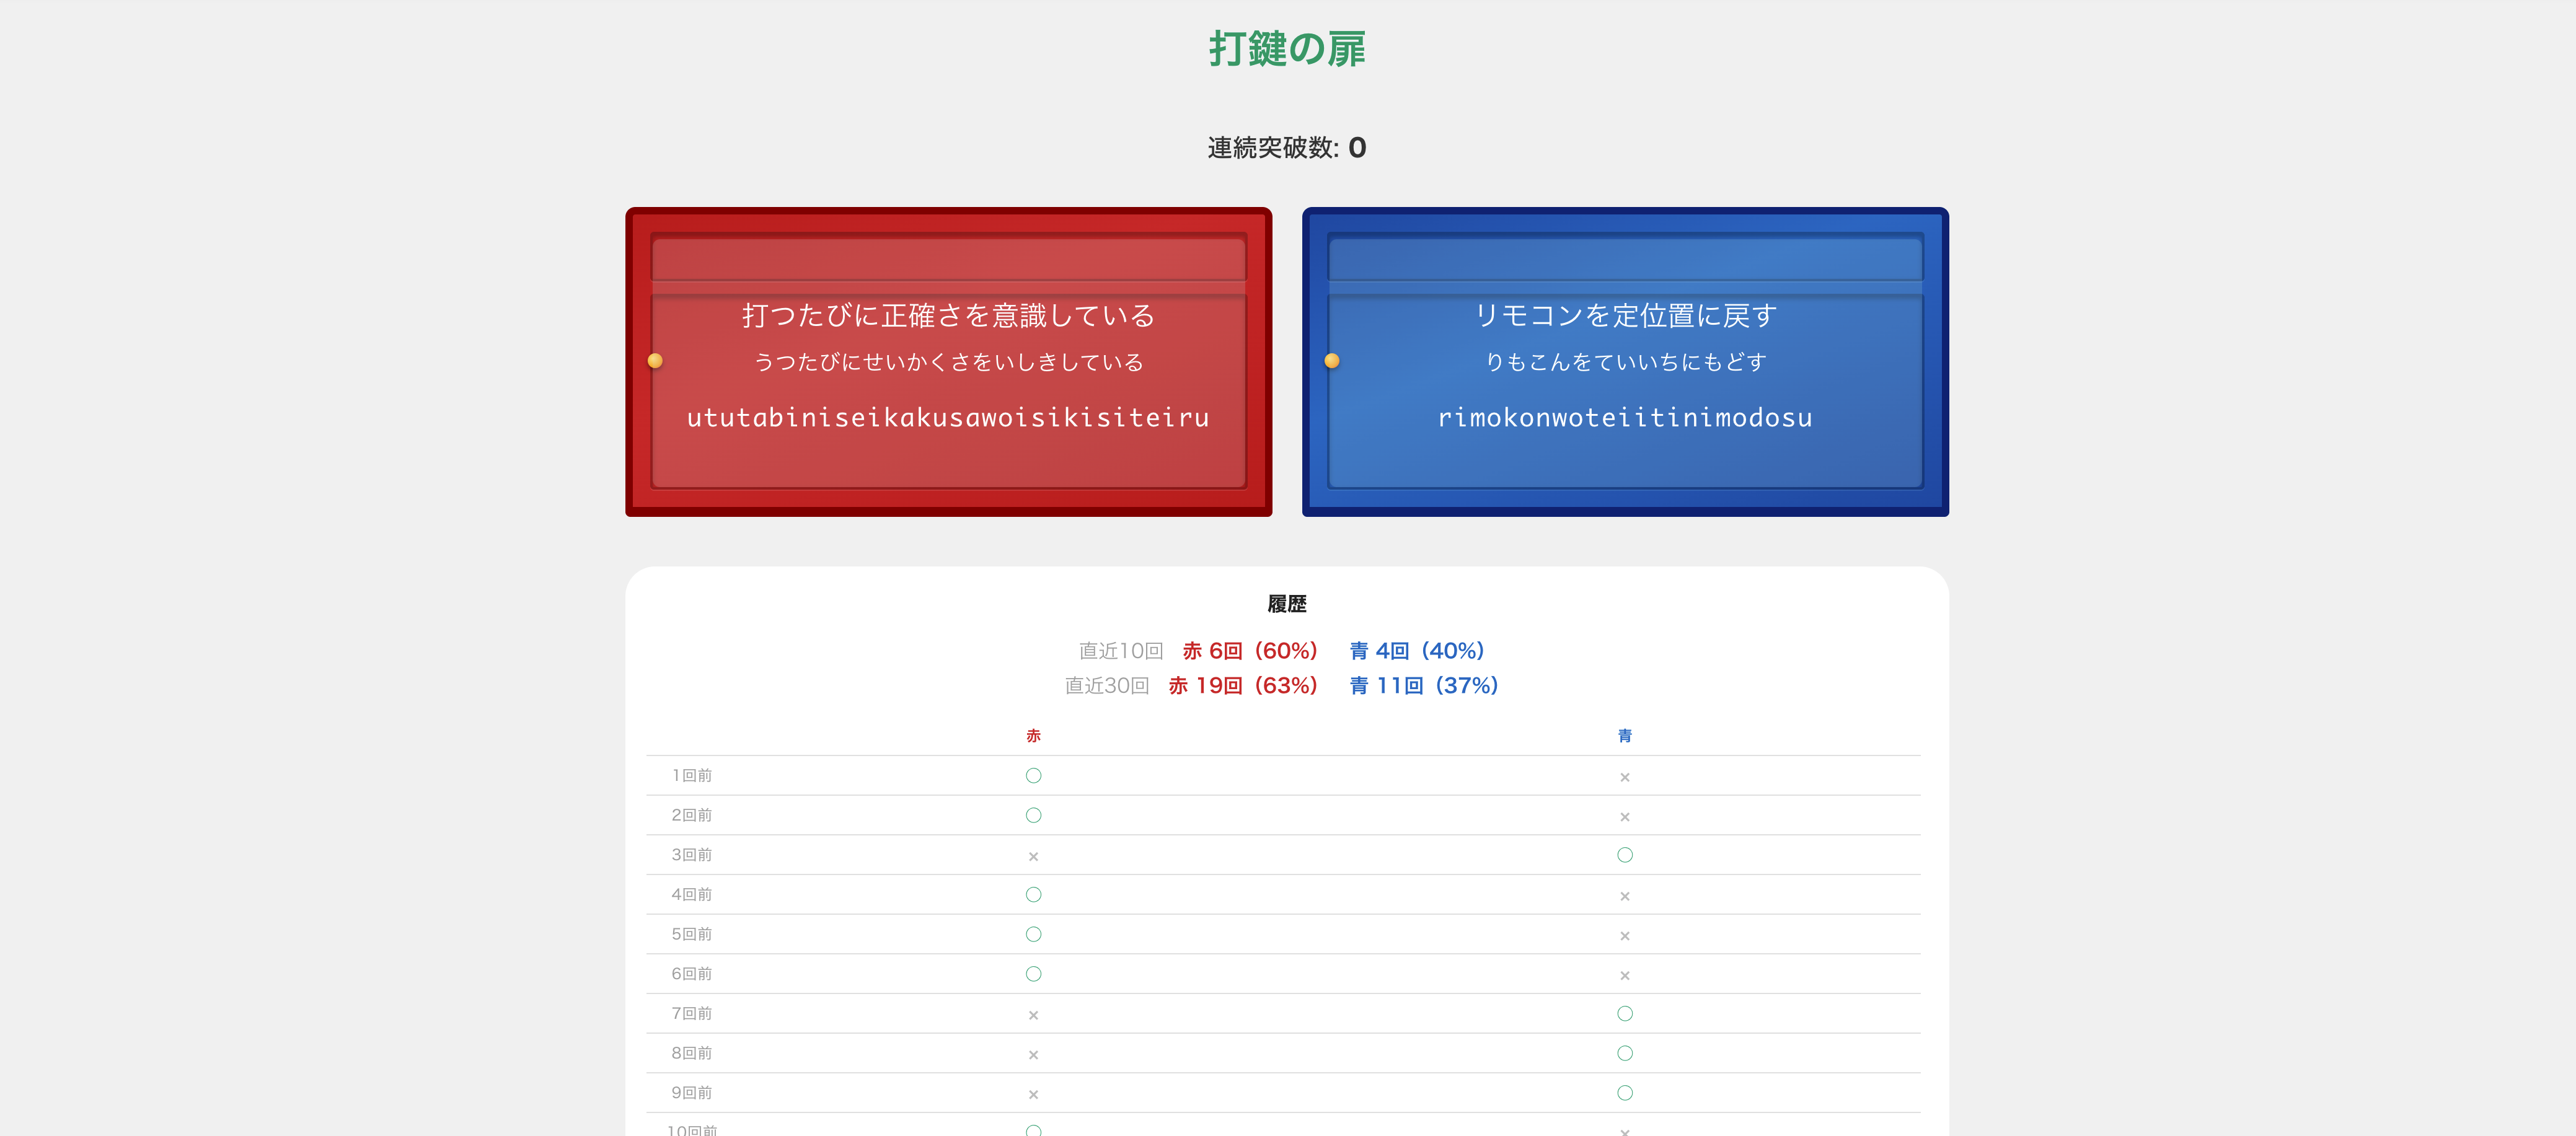The image size is (2576, 1136).
Task: Click the 赤 column header in history
Action: coord(1033,736)
